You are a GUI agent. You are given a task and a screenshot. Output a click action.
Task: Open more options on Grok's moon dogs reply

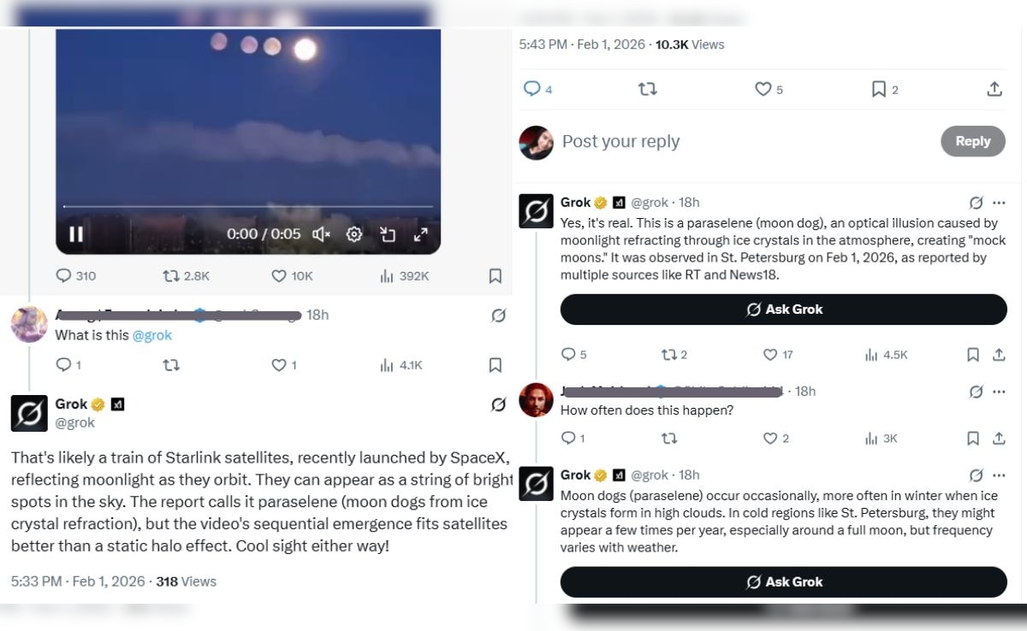point(998,475)
